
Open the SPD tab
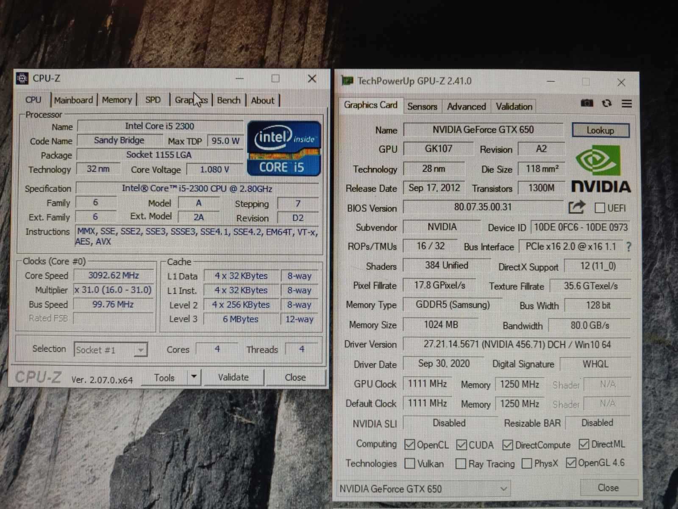(x=153, y=100)
